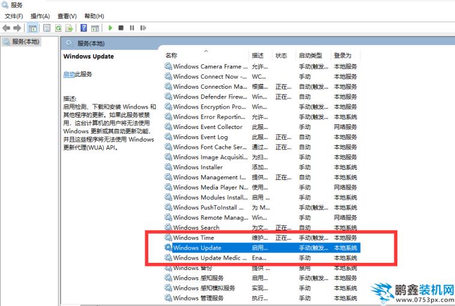455x306 pixels.
Task: Restart the service via restart button
Action: point(143,28)
